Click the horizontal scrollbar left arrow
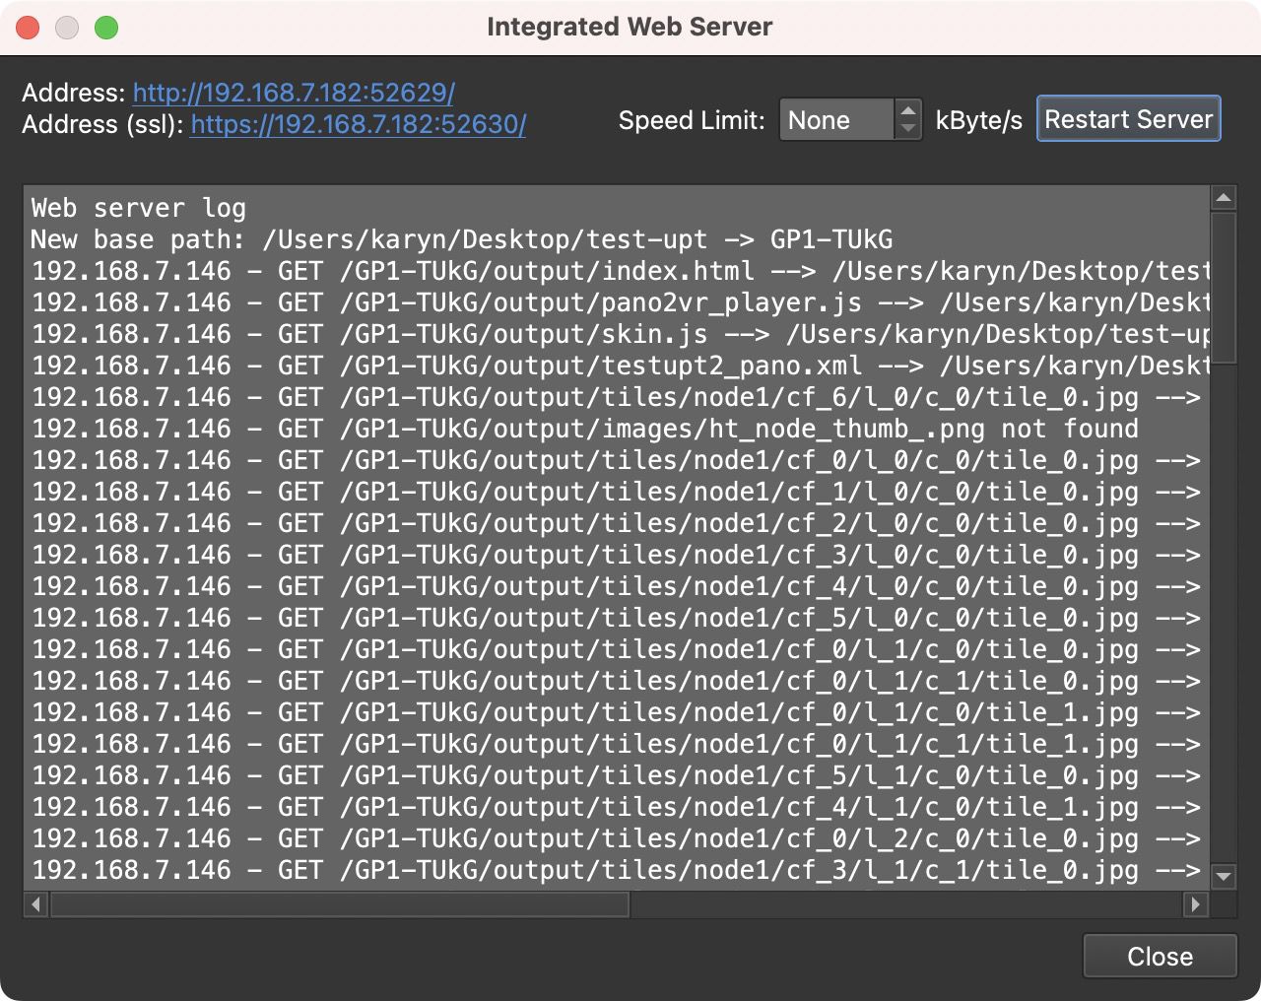Viewport: 1261px width, 1001px height. 34,903
